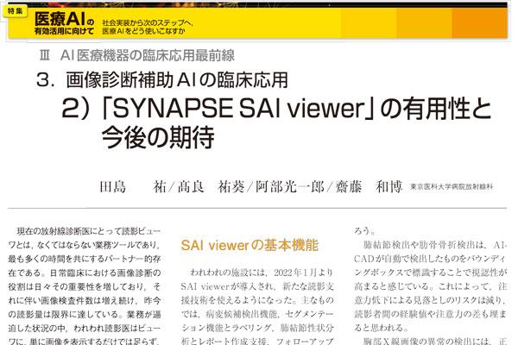Click the 特集 badge label
518x345 pixels.
16,11
